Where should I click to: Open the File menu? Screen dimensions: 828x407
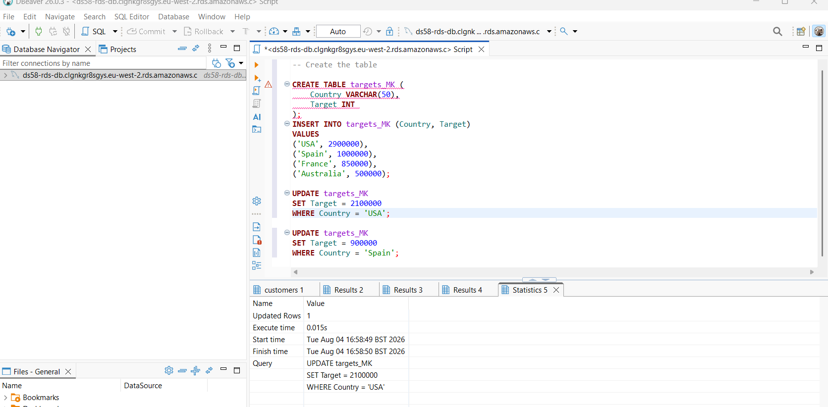click(8, 17)
